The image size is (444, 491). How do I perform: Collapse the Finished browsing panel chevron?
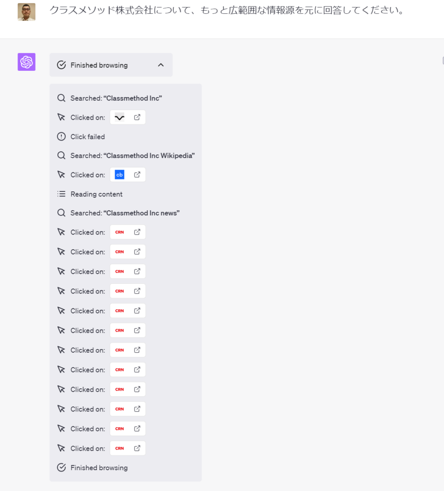[161, 65]
